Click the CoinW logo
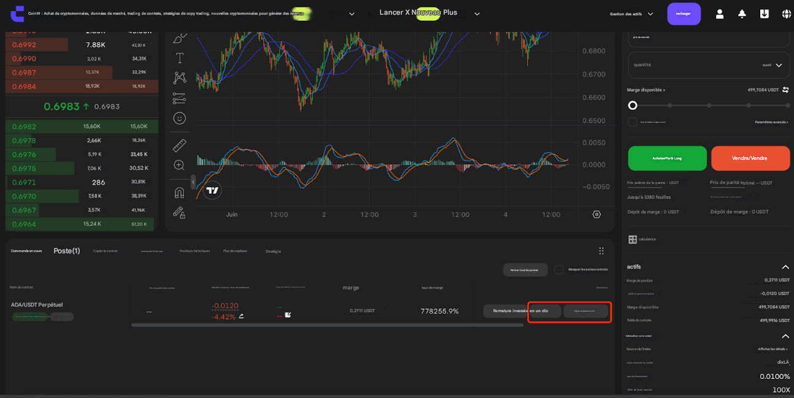Screen dimensions: 794x398 point(17,13)
